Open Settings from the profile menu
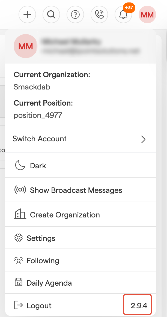Image resolution: width=167 pixels, height=317 pixels. coord(41,238)
